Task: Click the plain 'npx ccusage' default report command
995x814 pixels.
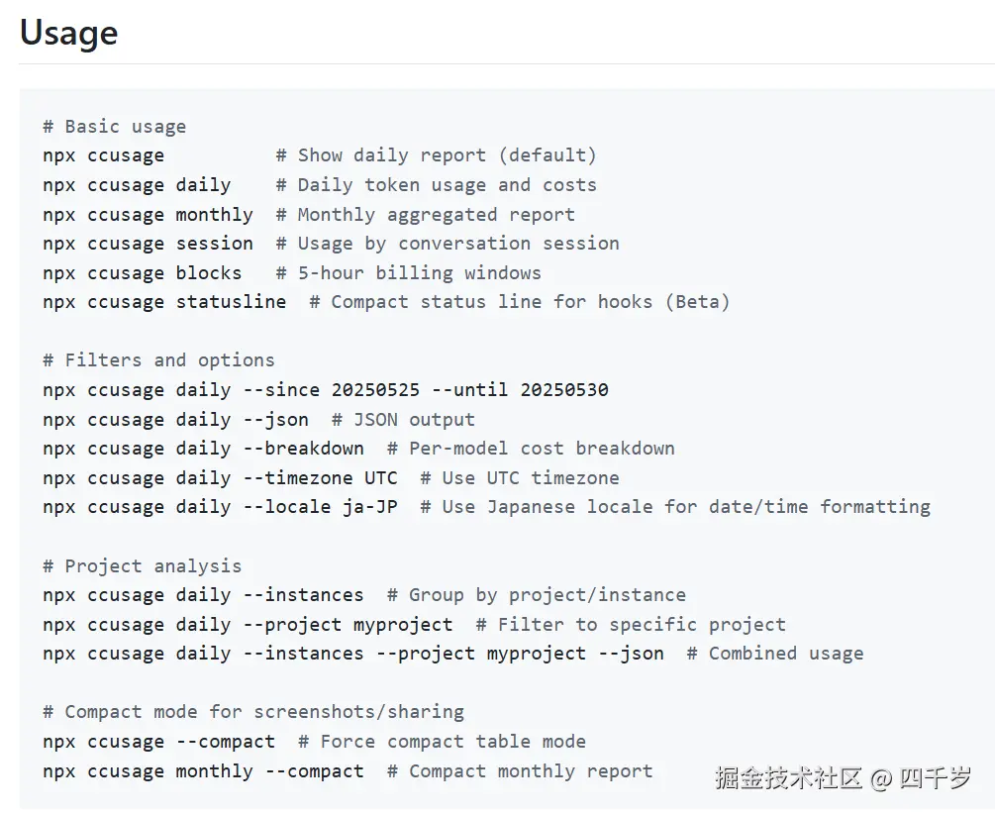Action: point(104,155)
